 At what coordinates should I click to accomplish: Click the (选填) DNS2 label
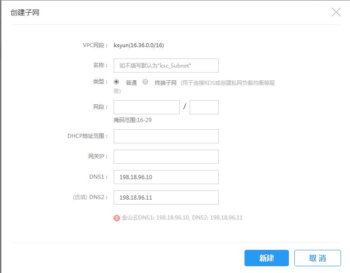pos(91,197)
